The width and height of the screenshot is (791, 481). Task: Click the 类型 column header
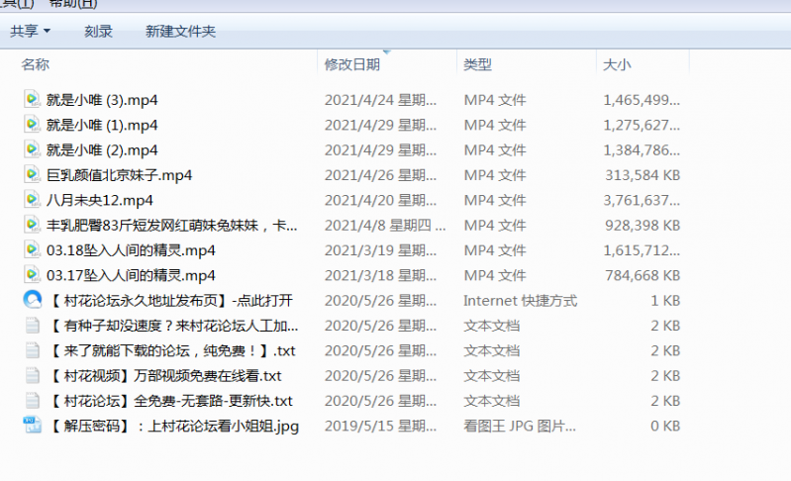pos(478,64)
